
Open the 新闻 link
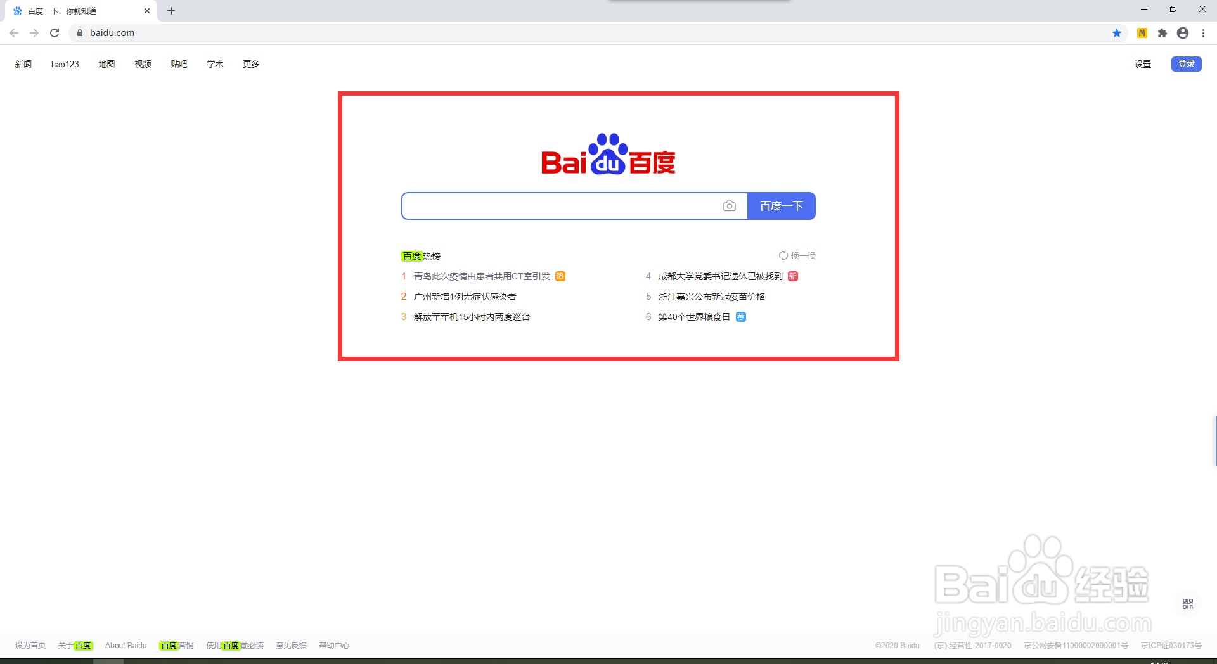23,64
